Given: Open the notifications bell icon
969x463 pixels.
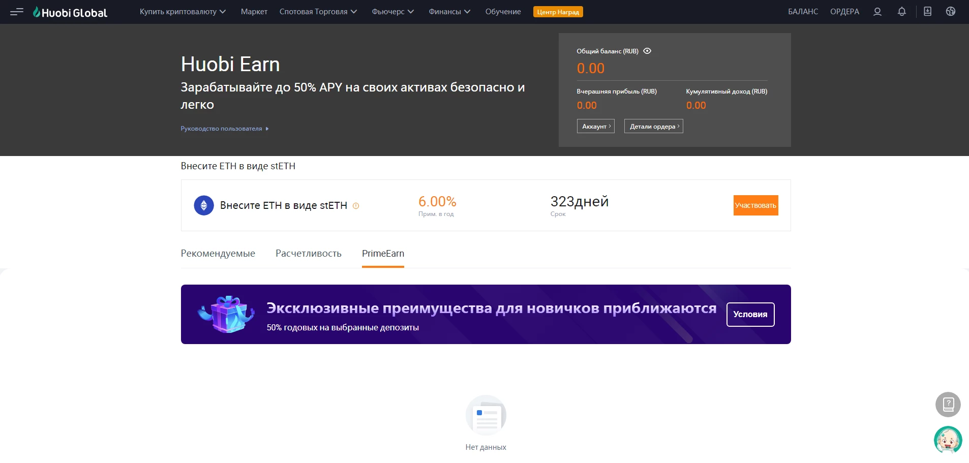Looking at the screenshot, I should 901,12.
